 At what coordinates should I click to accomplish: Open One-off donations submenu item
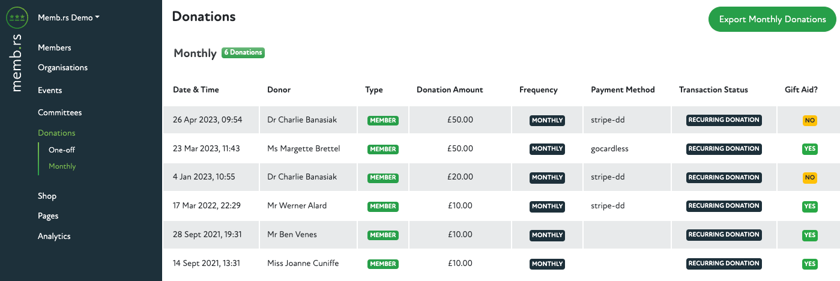pos(62,150)
